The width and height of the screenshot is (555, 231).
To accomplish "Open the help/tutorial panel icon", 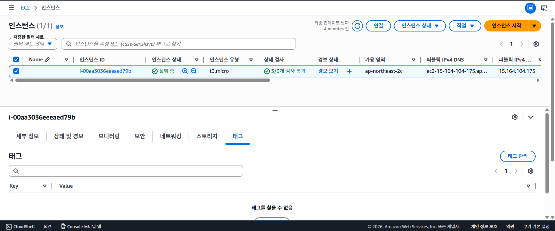I will point(544,8).
